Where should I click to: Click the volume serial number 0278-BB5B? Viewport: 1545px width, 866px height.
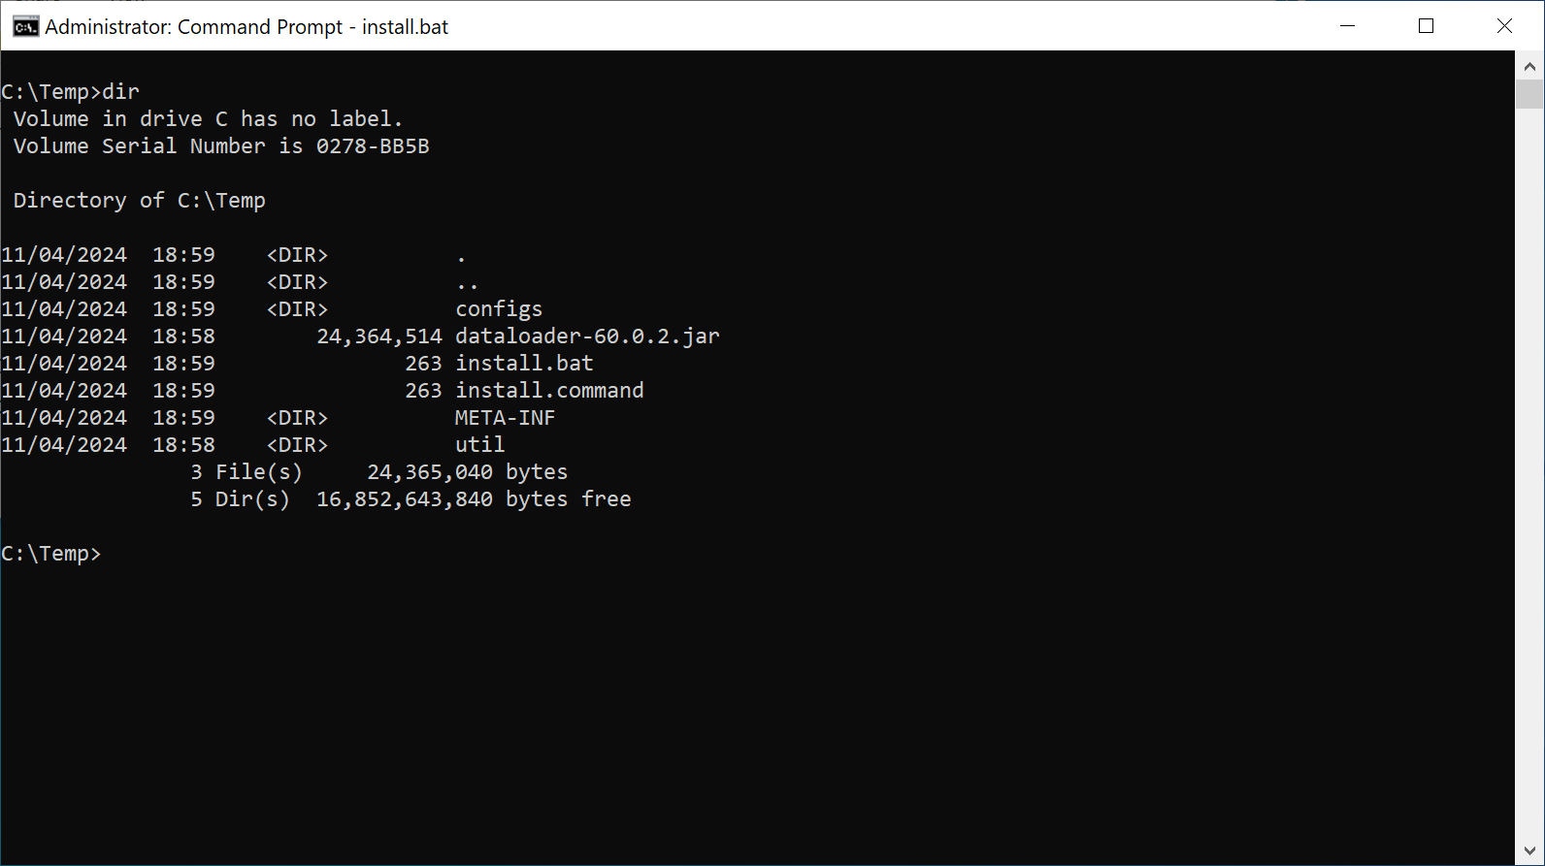coord(373,146)
